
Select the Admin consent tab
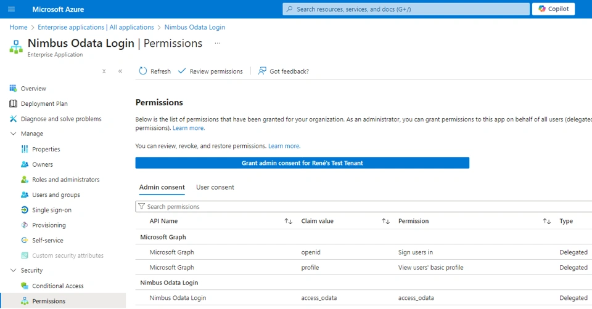162,187
